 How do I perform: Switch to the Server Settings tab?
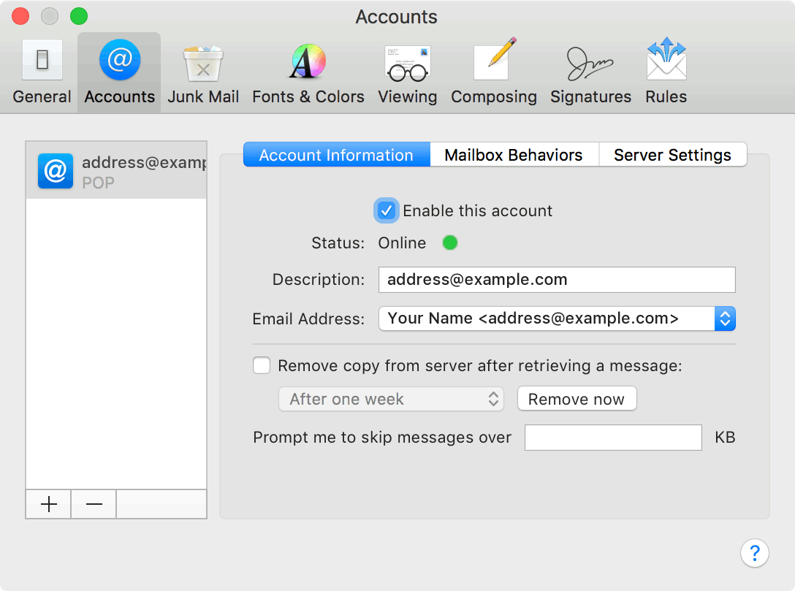pyautogui.click(x=672, y=154)
